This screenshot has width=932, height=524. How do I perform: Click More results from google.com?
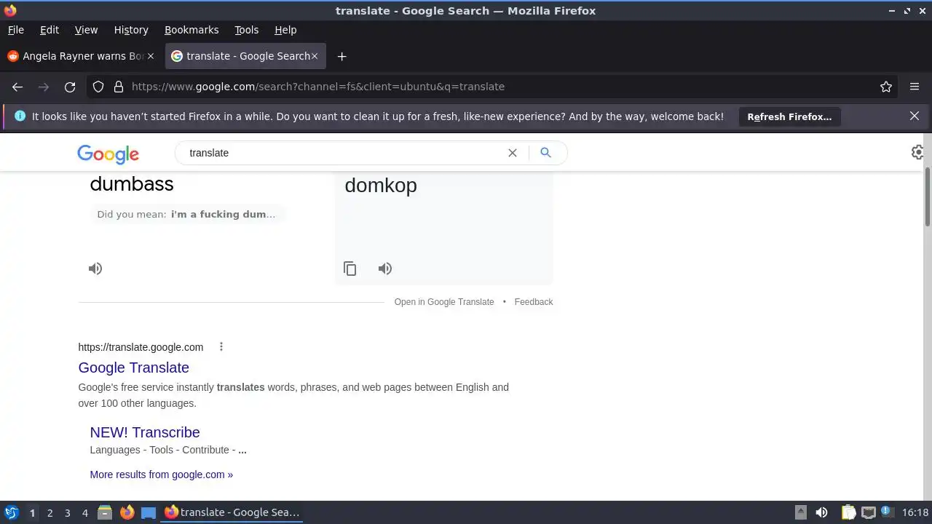click(162, 475)
